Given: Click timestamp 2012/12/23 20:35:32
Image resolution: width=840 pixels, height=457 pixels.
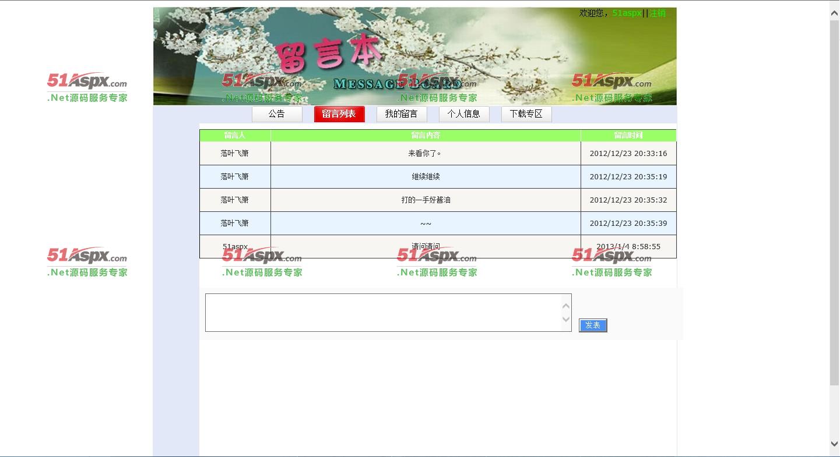Looking at the screenshot, I should tap(628, 200).
